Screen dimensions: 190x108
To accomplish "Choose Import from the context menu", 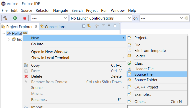I will [74, 106].
